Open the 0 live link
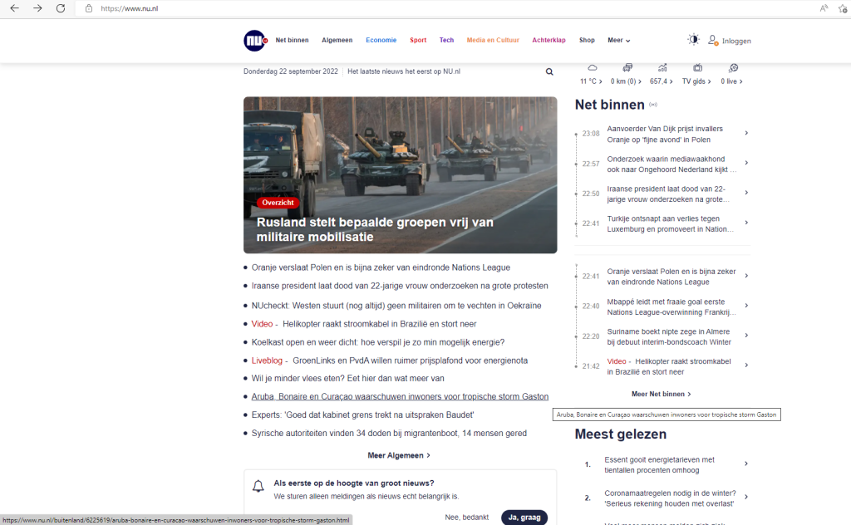Screen dimensions: 851x525 click(x=731, y=81)
